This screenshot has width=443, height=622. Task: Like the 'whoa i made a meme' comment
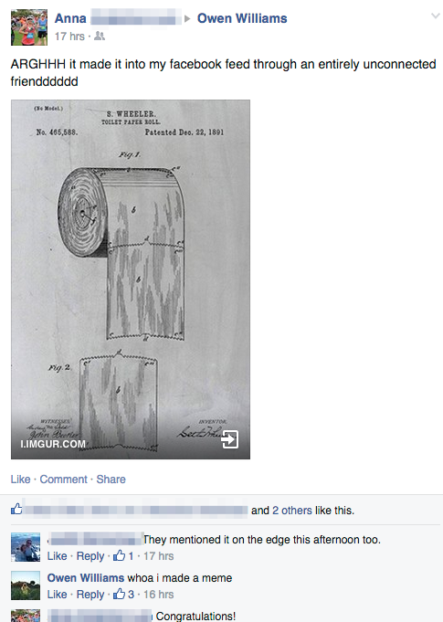(57, 595)
